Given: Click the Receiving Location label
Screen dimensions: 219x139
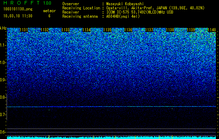Looking at the screenshot, I should (81, 8).
